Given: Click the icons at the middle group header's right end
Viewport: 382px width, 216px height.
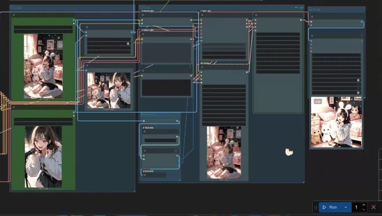Looking at the screenshot, I should click(298, 7).
